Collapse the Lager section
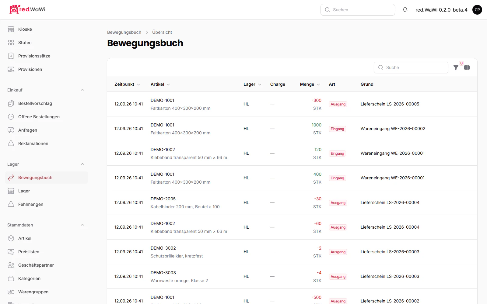This screenshot has height=304, width=487. pyautogui.click(x=82, y=164)
